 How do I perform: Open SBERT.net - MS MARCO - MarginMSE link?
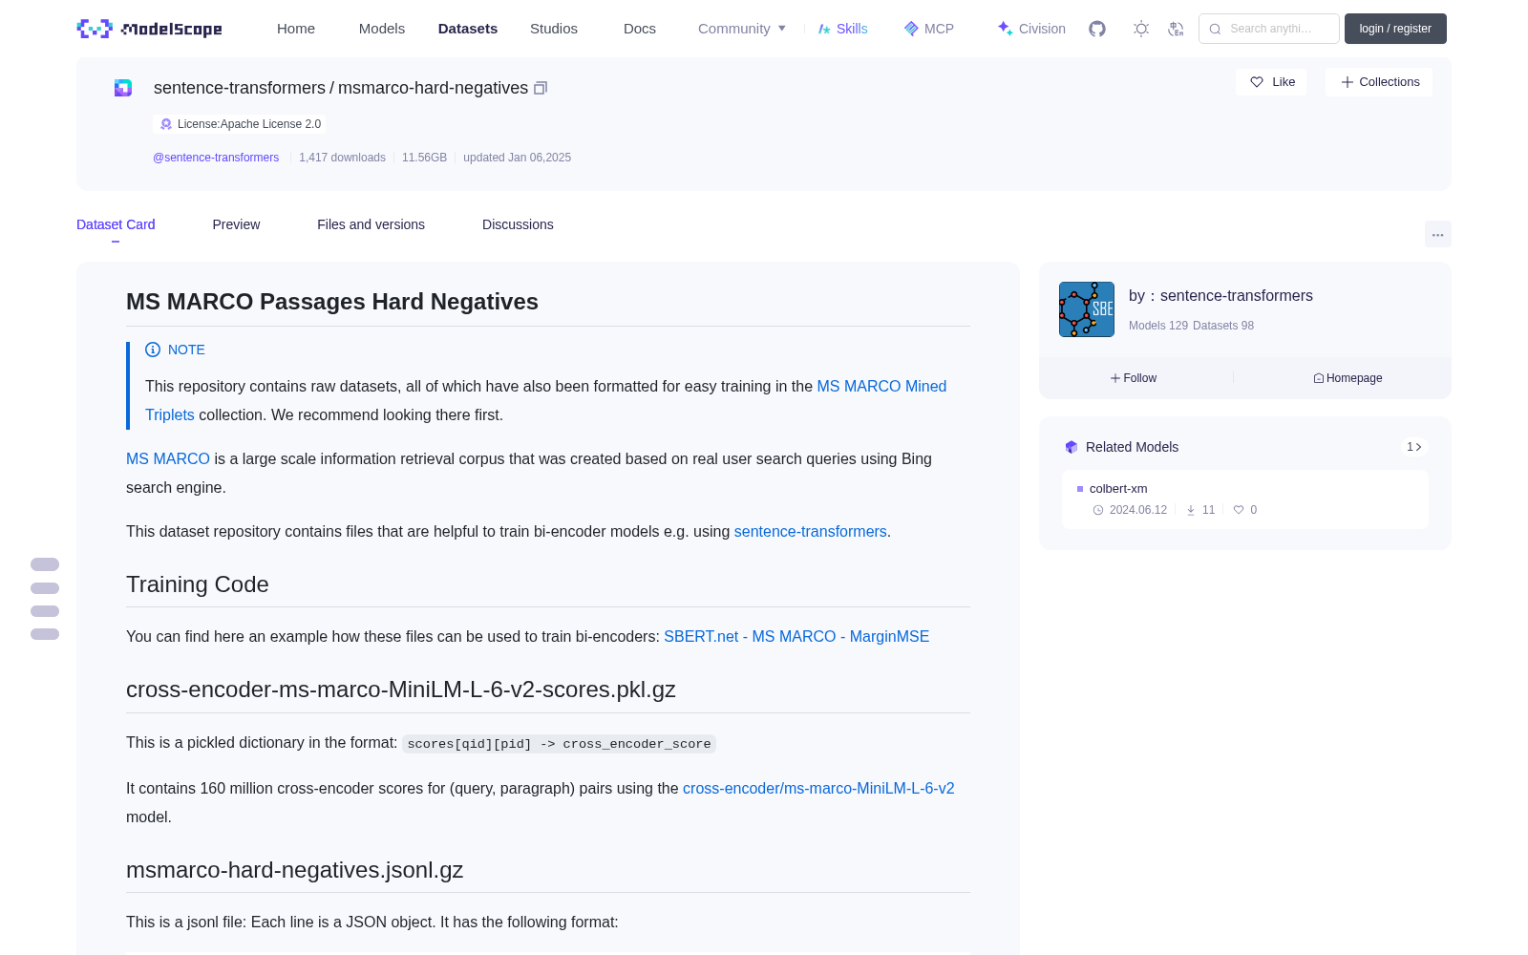tap(796, 636)
